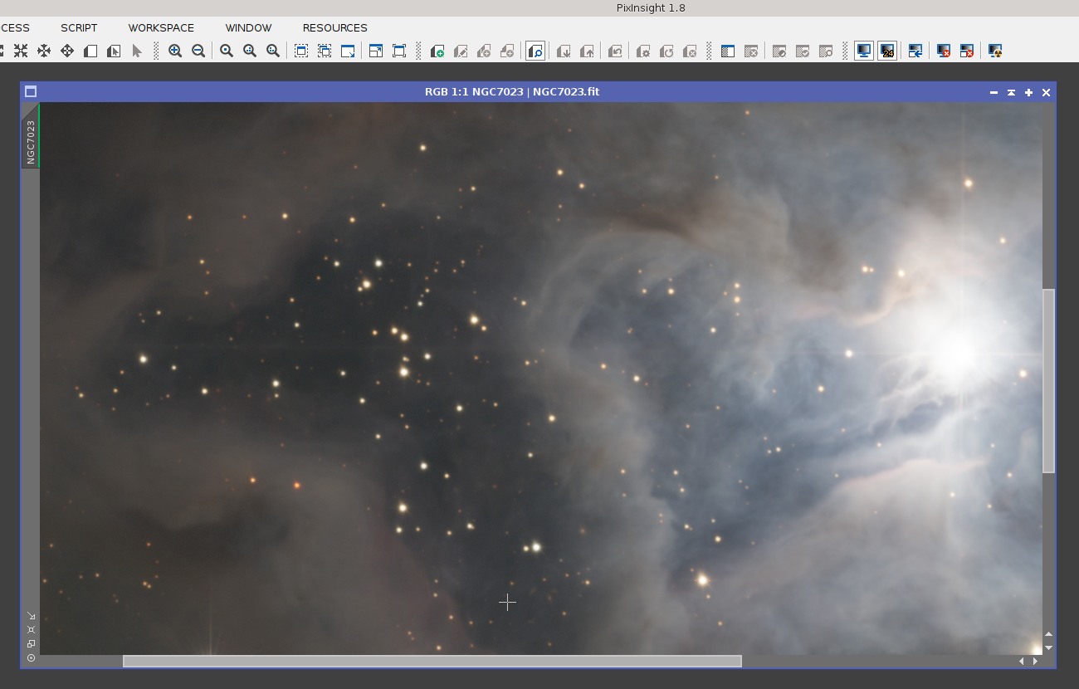Image resolution: width=1079 pixels, height=689 pixels.
Task: Click the image window menu icon left of title
Action: (31, 92)
